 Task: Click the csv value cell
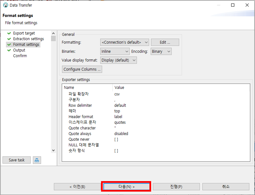117,94
